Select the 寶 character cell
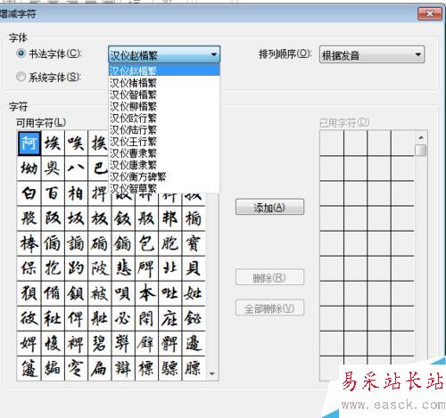446x418 pixels. (x=194, y=243)
